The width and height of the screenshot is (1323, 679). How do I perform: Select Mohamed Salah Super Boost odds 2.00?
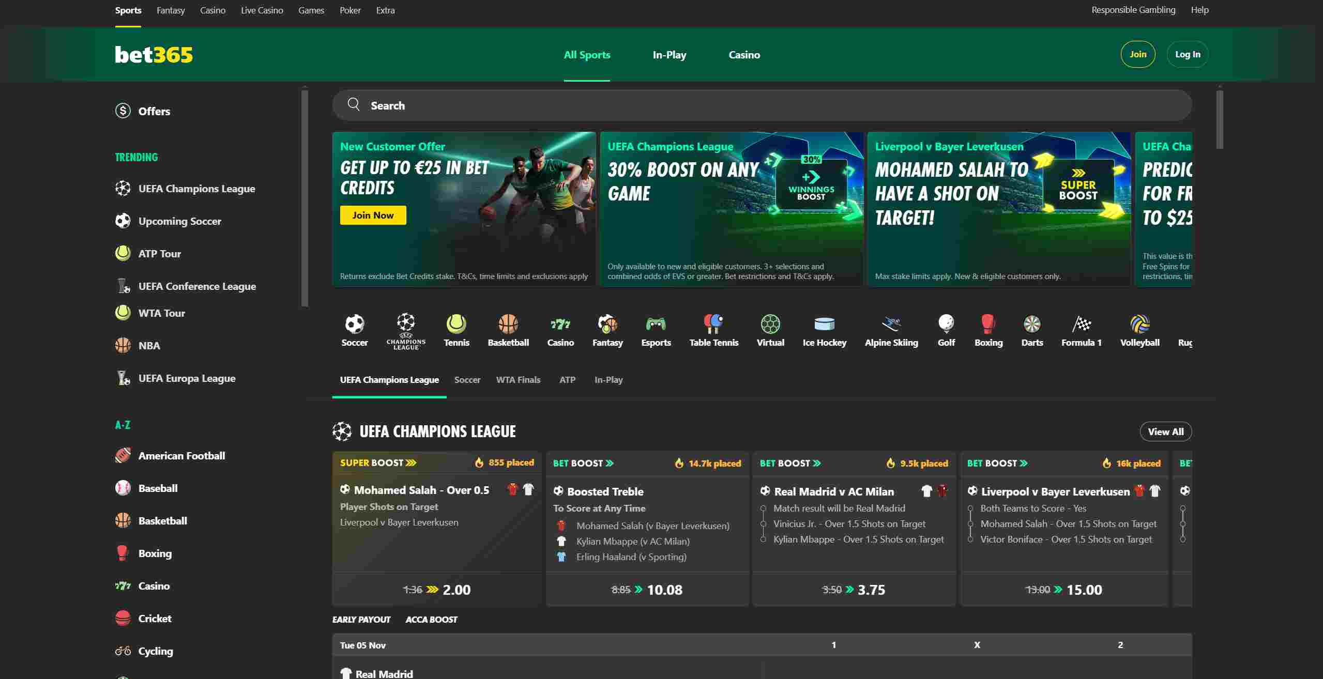point(436,589)
